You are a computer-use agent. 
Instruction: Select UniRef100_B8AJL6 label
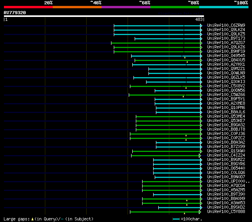pyautogui.click(x=226, y=112)
